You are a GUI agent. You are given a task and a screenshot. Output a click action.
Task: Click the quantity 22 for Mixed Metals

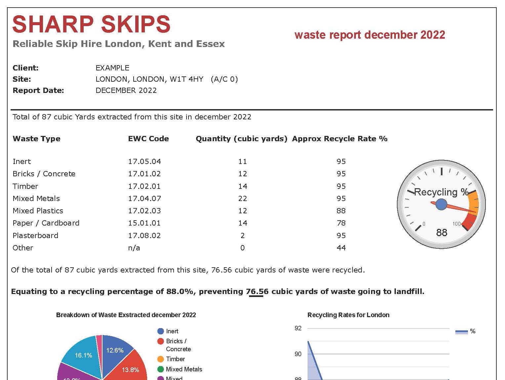pos(242,198)
